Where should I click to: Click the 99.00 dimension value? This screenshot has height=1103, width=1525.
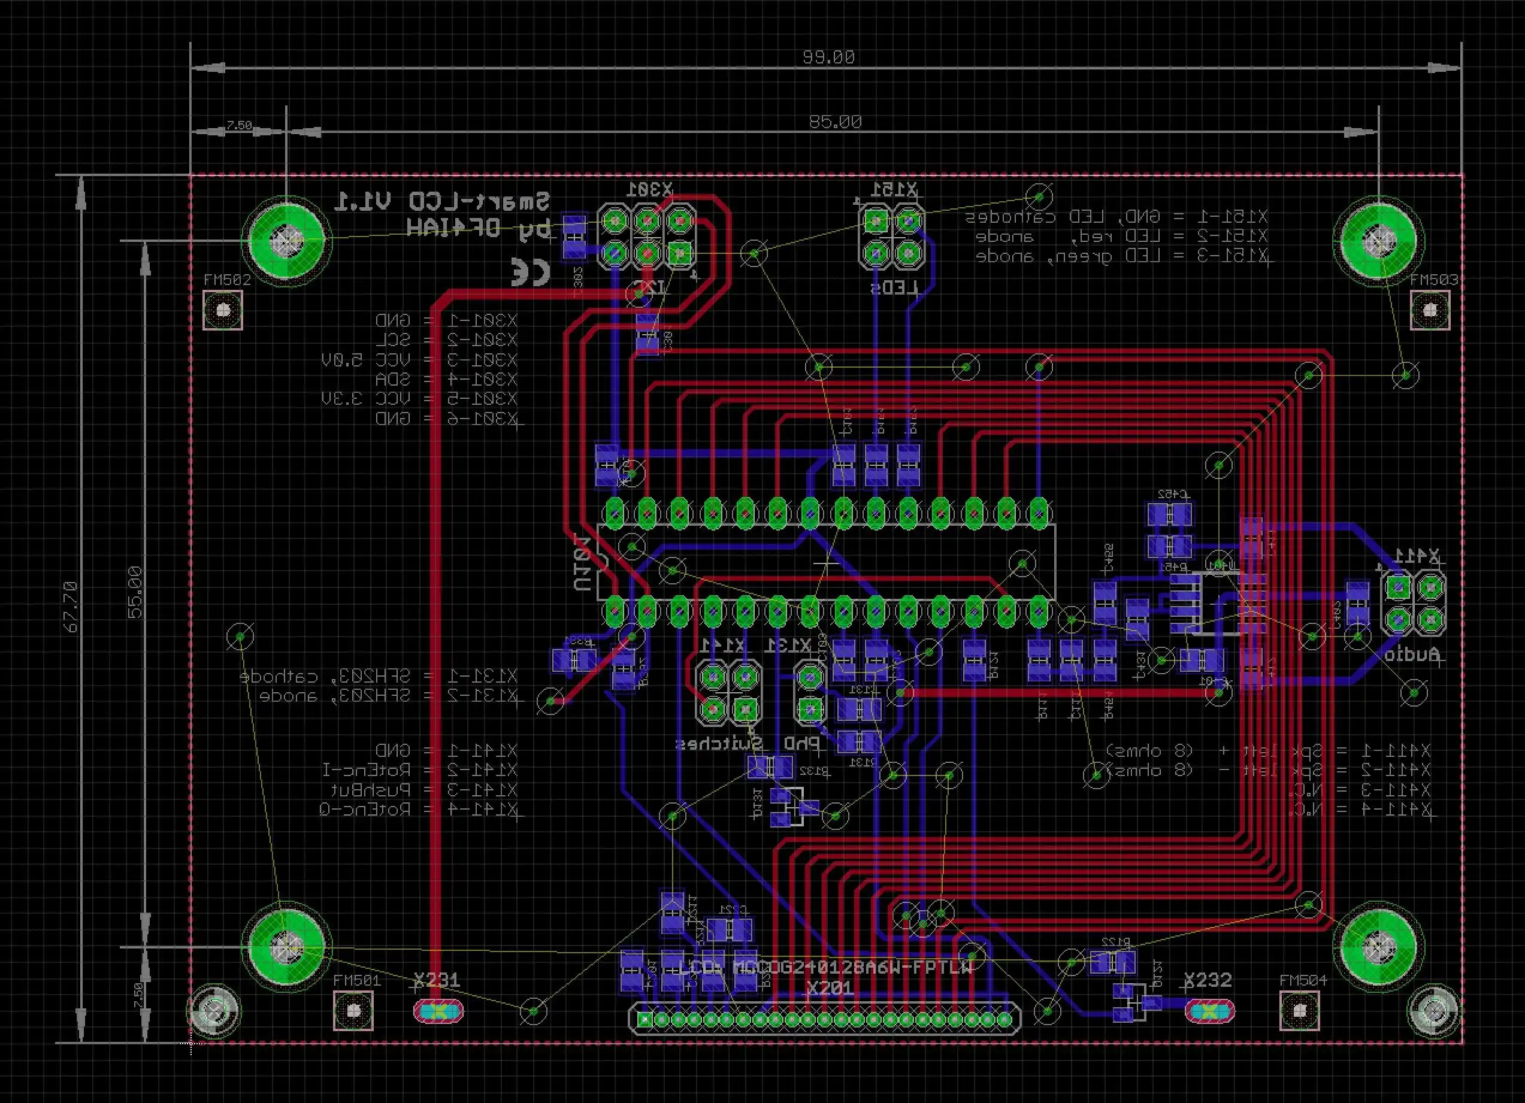click(828, 57)
